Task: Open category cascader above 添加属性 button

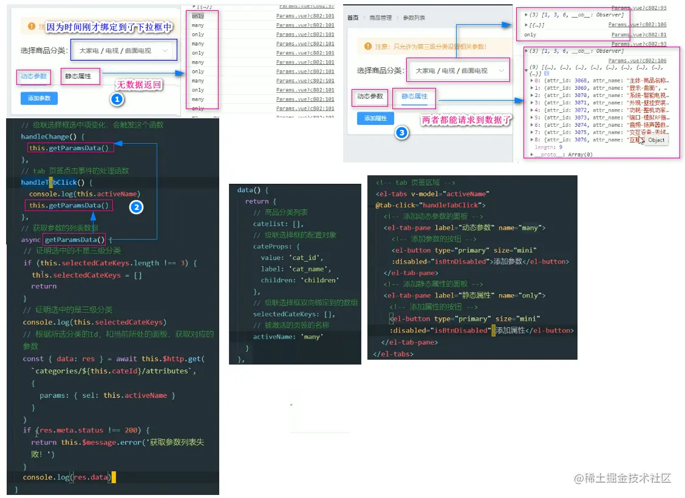Action: [458, 71]
